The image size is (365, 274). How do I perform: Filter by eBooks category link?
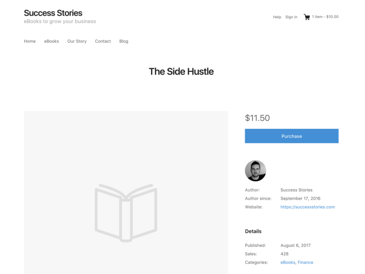[288, 263]
